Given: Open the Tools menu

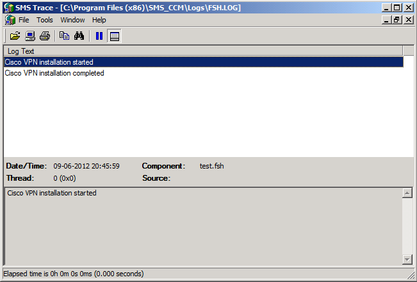Looking at the screenshot, I should click(x=45, y=20).
